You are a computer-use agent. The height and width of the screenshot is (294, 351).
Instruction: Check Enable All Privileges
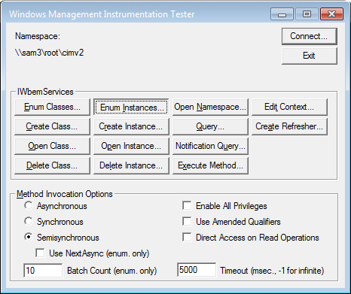click(187, 205)
